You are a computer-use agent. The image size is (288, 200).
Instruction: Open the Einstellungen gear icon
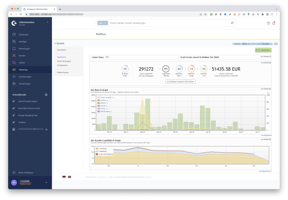[14, 84]
